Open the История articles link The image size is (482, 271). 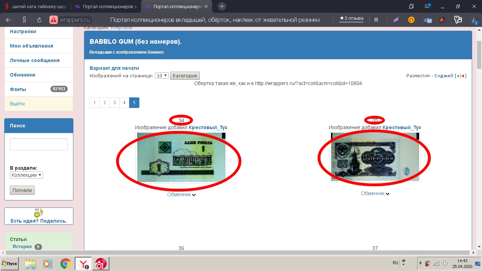[22, 247]
